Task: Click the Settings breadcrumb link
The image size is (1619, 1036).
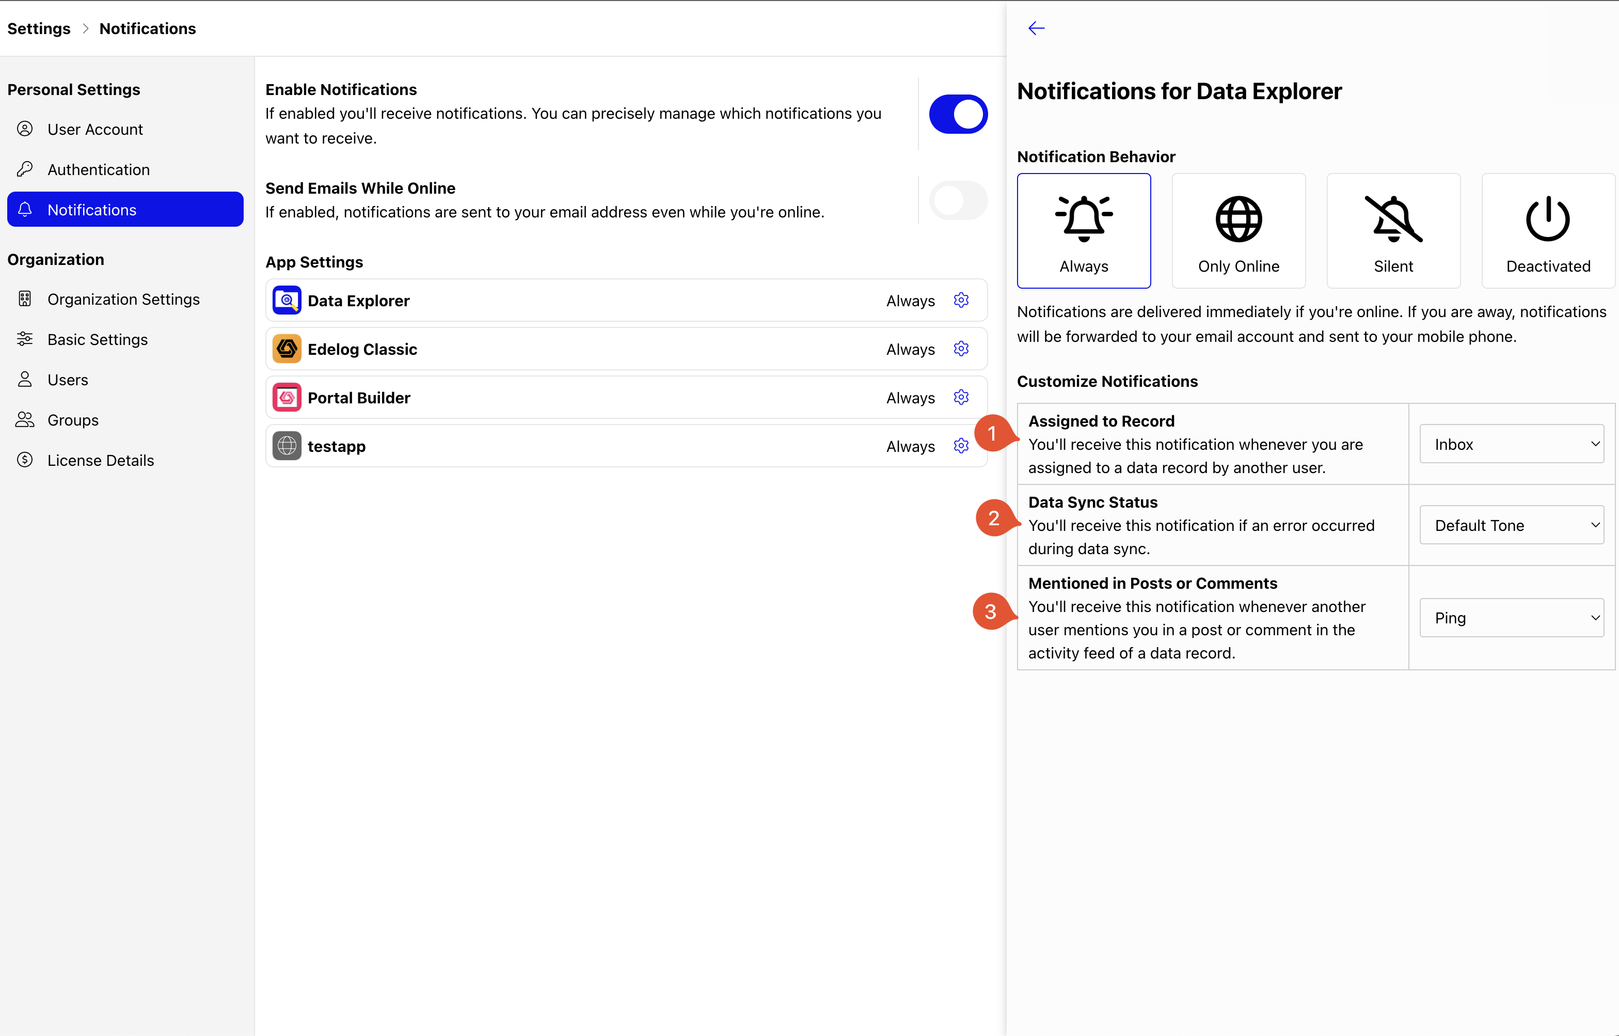Action: click(x=38, y=28)
